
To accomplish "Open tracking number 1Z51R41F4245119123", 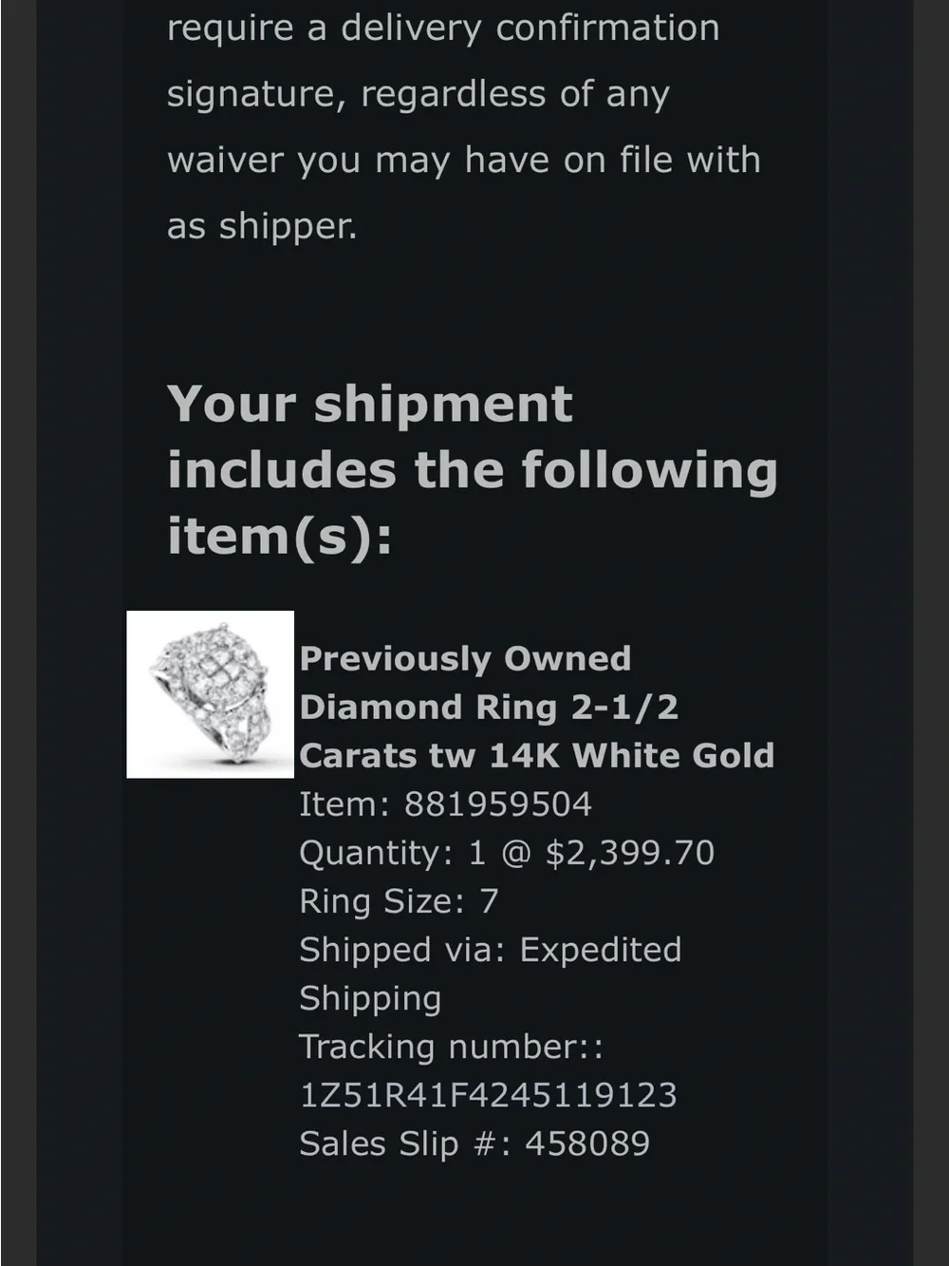I will 488,1095.
